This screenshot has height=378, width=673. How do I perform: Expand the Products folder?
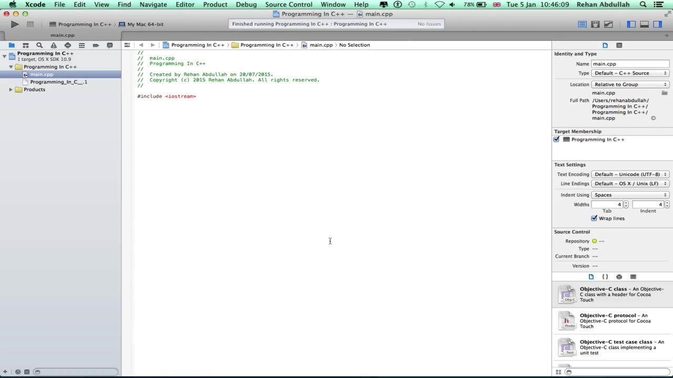point(11,90)
